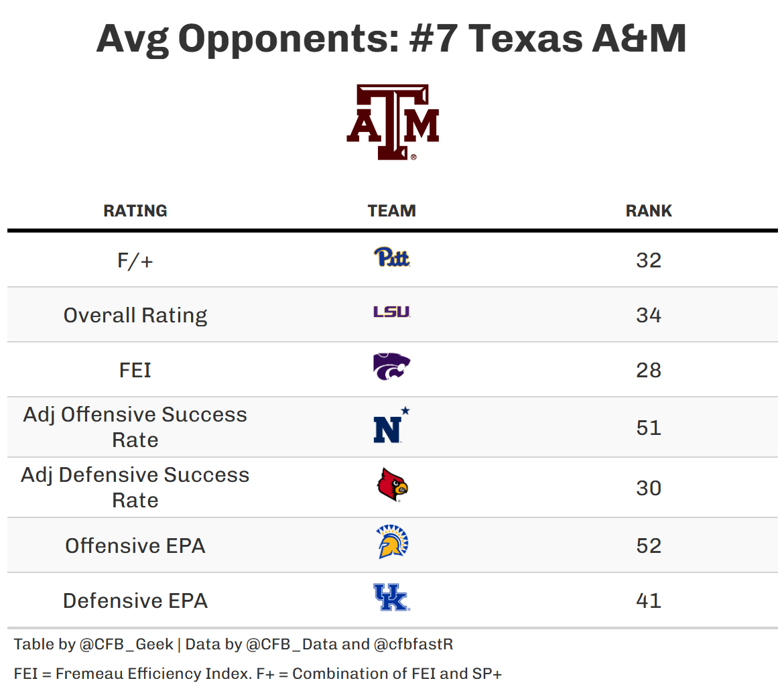Click the Kansas State Wildcats logo
Viewport: 784px width, 697px height.
392,367
